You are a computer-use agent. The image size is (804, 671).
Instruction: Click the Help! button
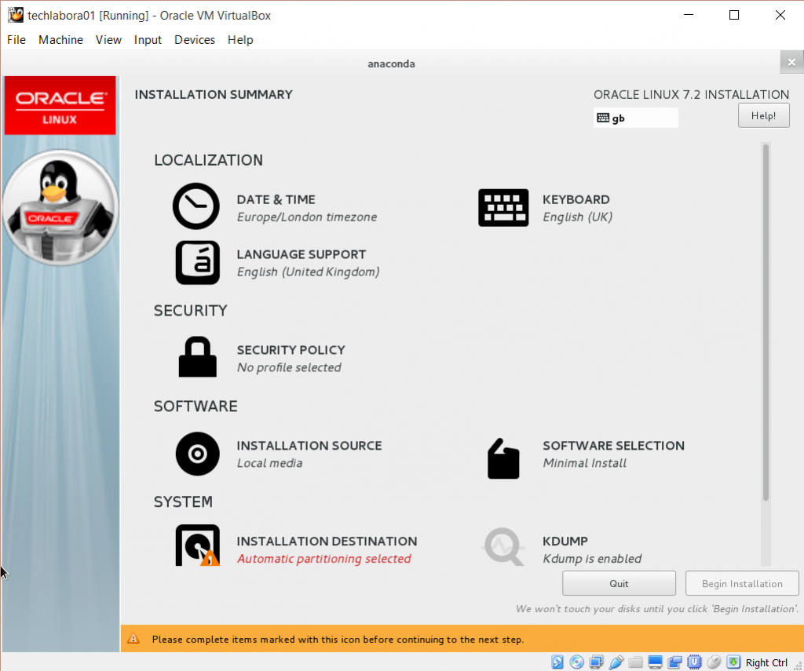pos(763,115)
